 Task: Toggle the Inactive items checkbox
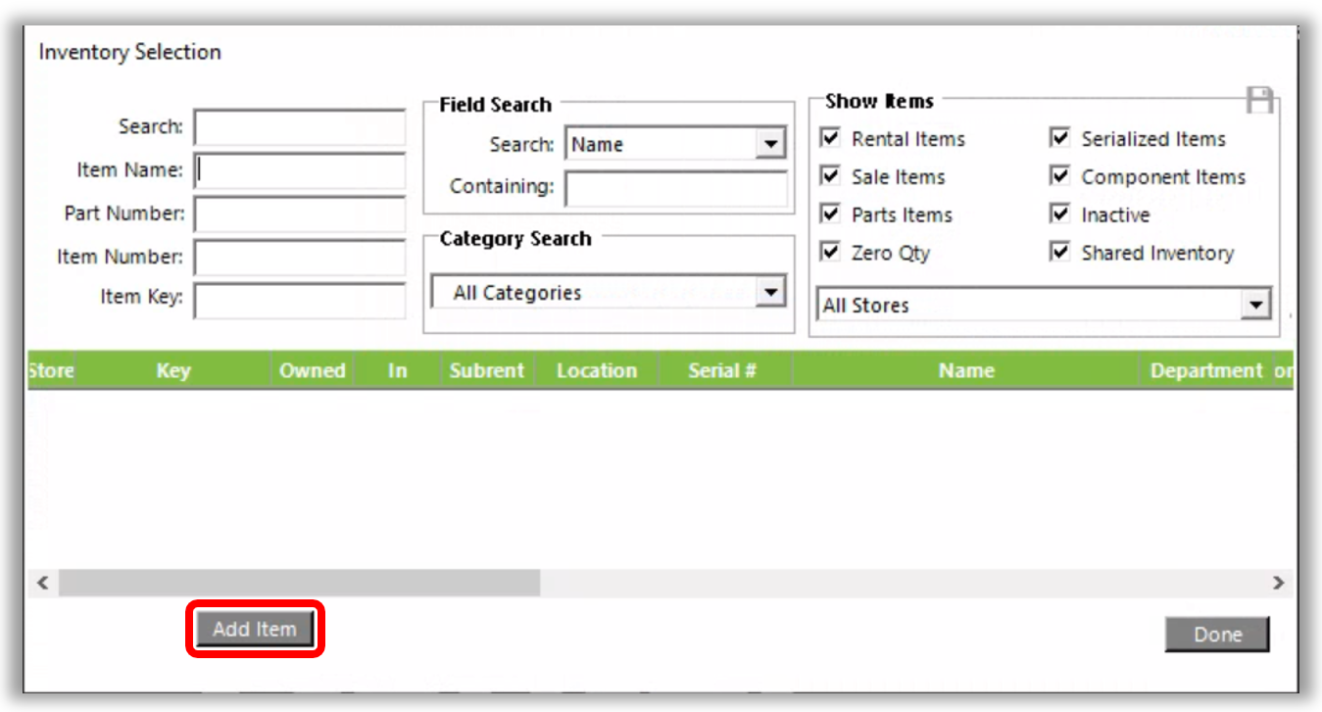click(x=1059, y=214)
